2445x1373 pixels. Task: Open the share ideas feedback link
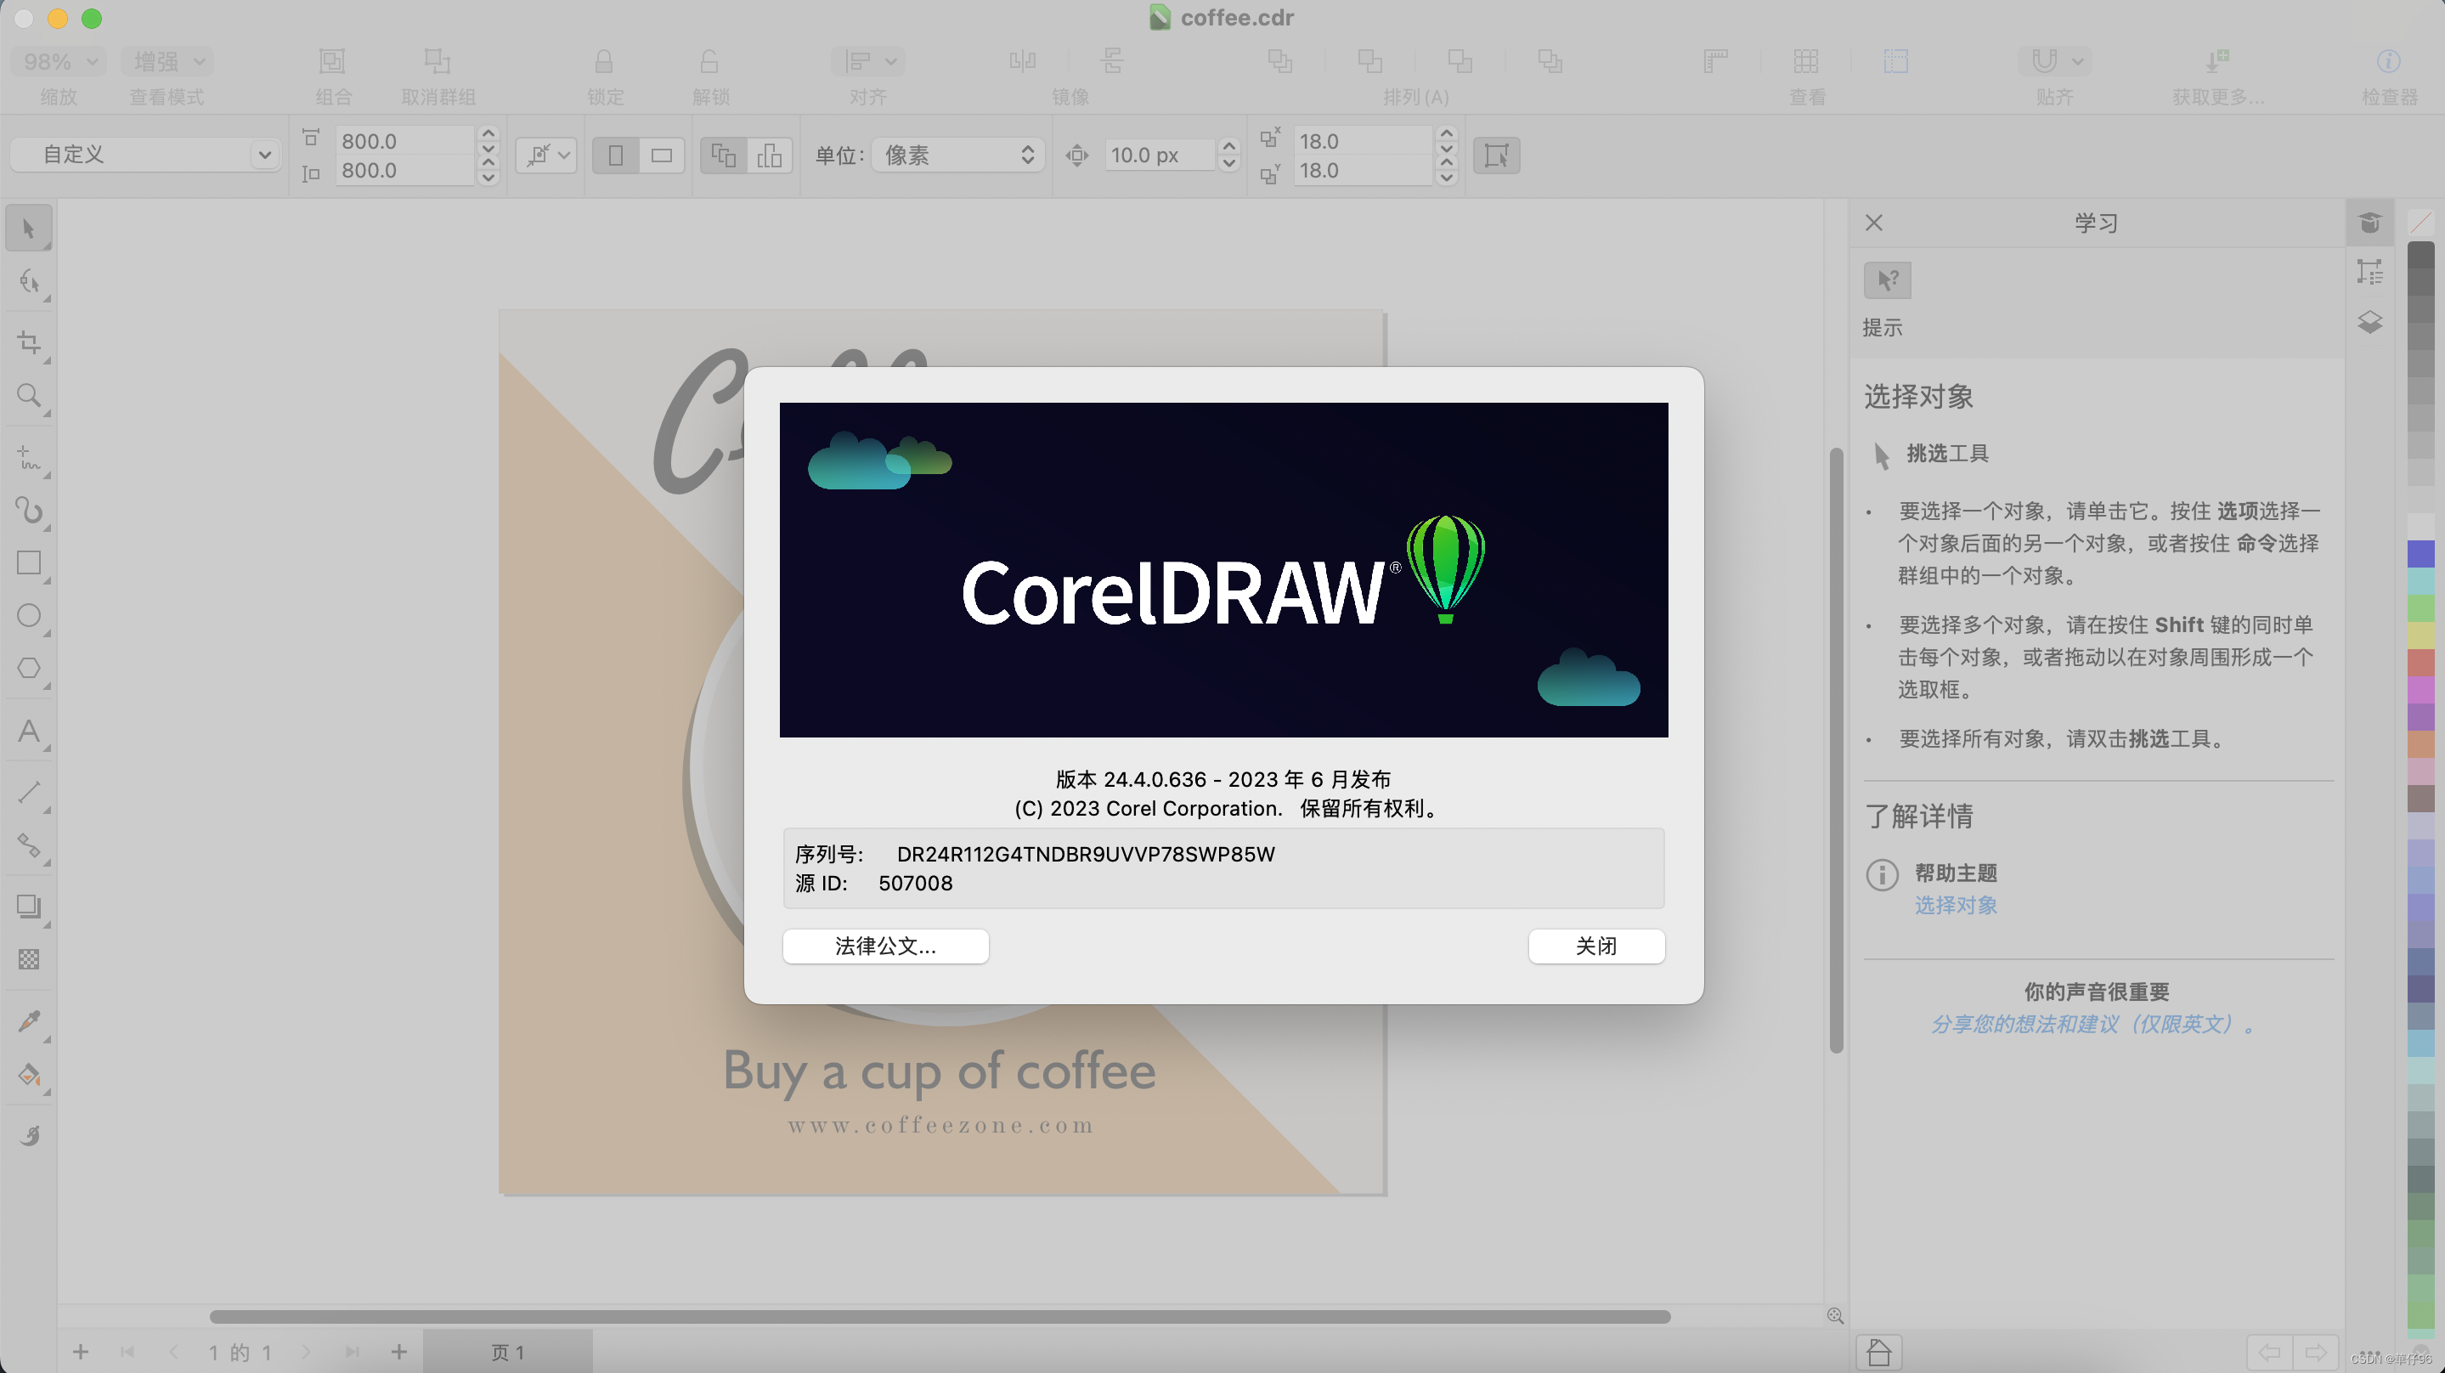2094,1024
